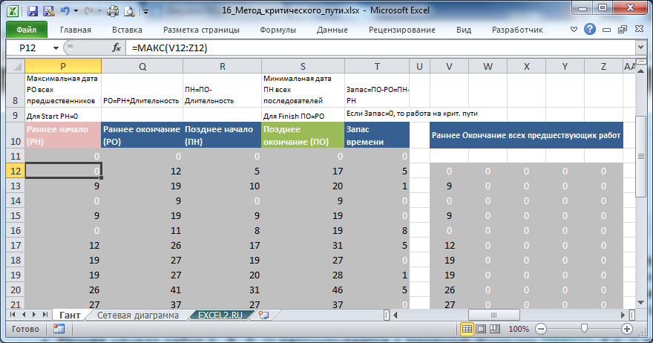
Task: Click the Redo arrow icon
Action: click(x=88, y=11)
